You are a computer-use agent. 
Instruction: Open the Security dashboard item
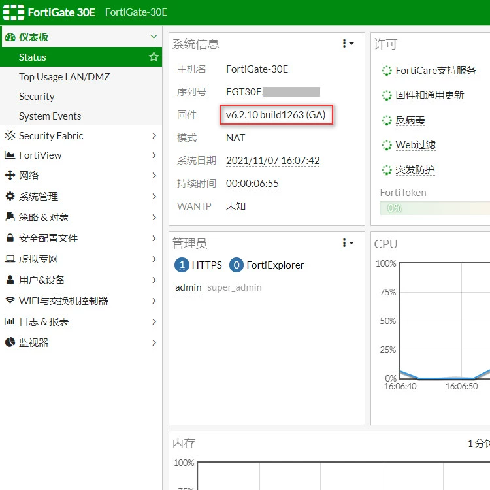(81, 96)
